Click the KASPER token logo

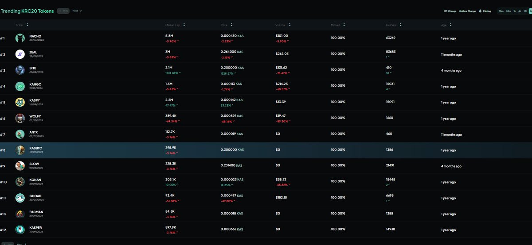[x=20, y=230]
